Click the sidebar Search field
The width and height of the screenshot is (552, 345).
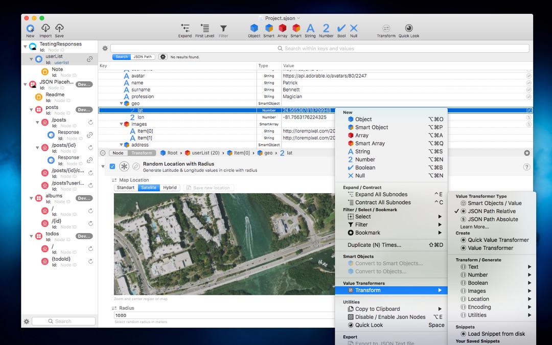tap(63, 321)
